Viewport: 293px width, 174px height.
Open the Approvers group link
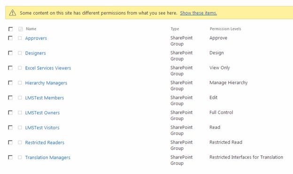(x=36, y=38)
